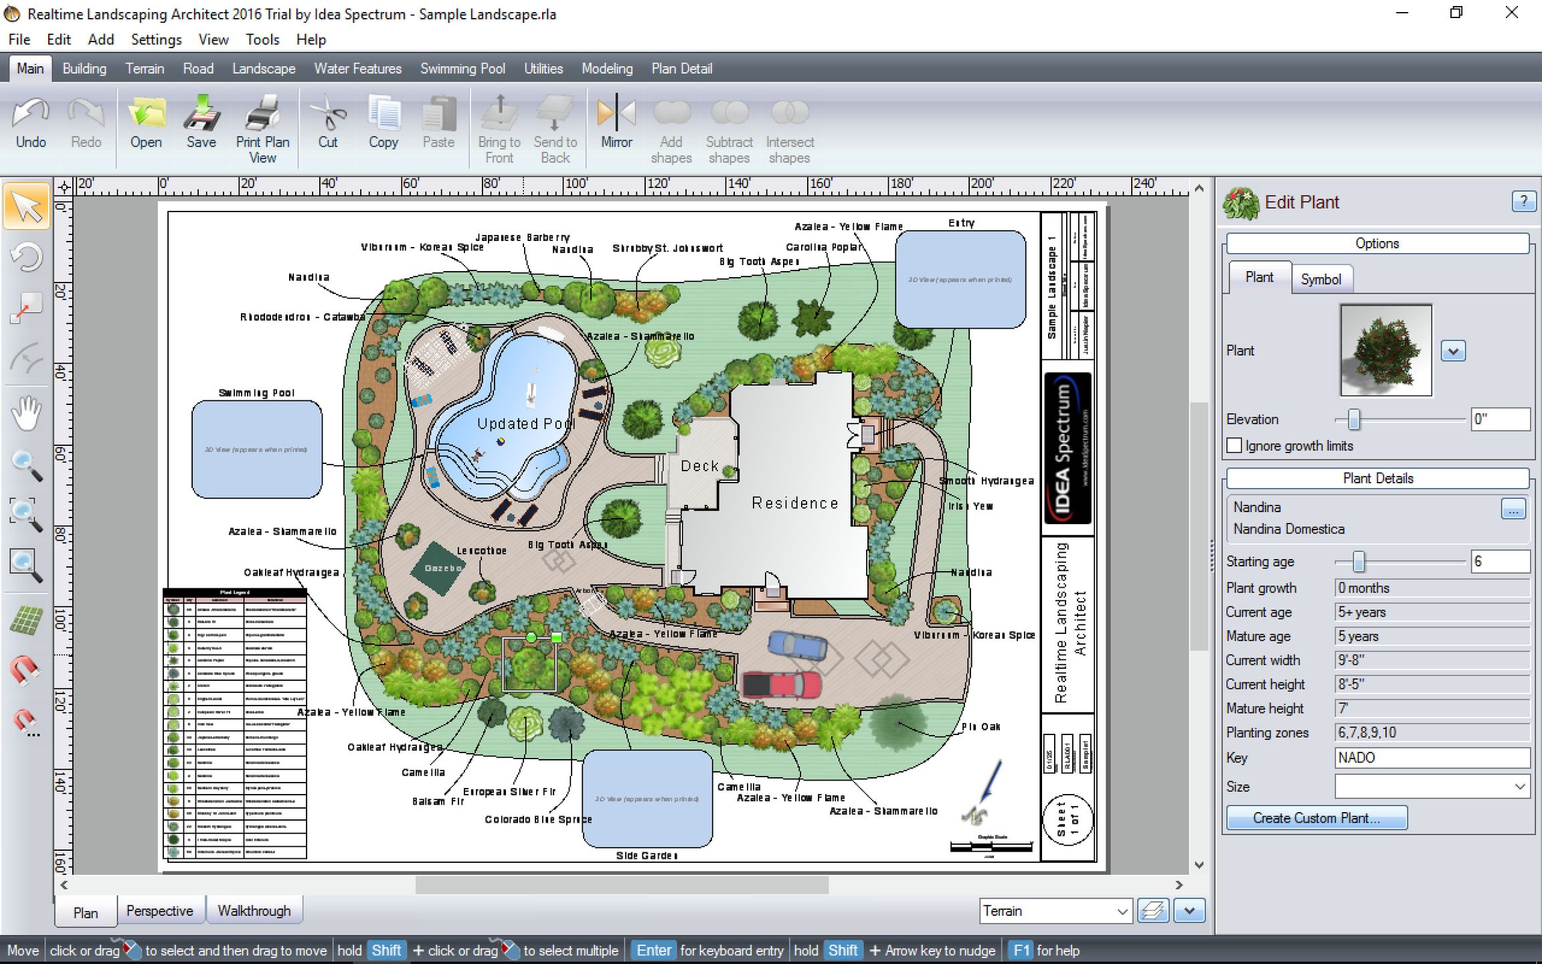Toggle the grid icon in the left sidebar
Screen dimensions: 1542x964
click(26, 621)
